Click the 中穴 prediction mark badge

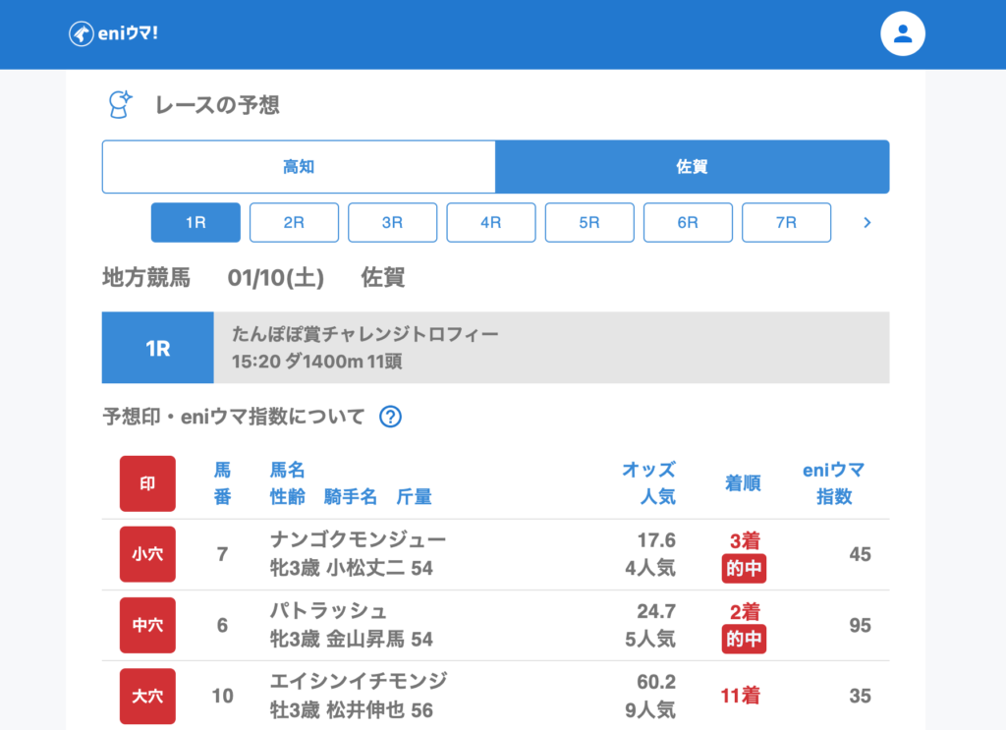pos(147,625)
